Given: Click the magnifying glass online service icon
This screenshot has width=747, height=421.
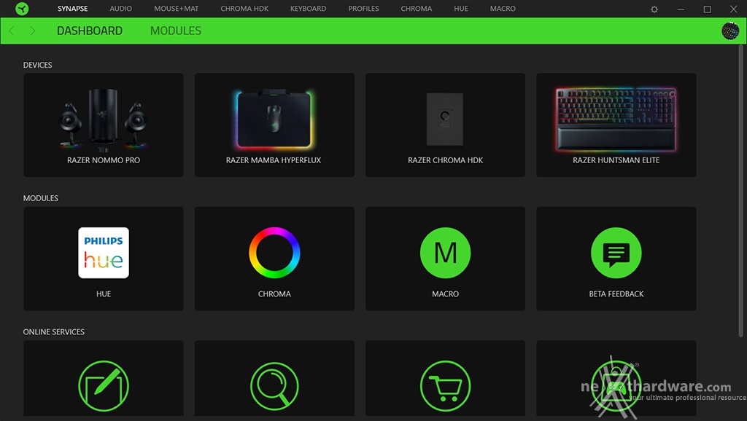Looking at the screenshot, I should click(274, 386).
